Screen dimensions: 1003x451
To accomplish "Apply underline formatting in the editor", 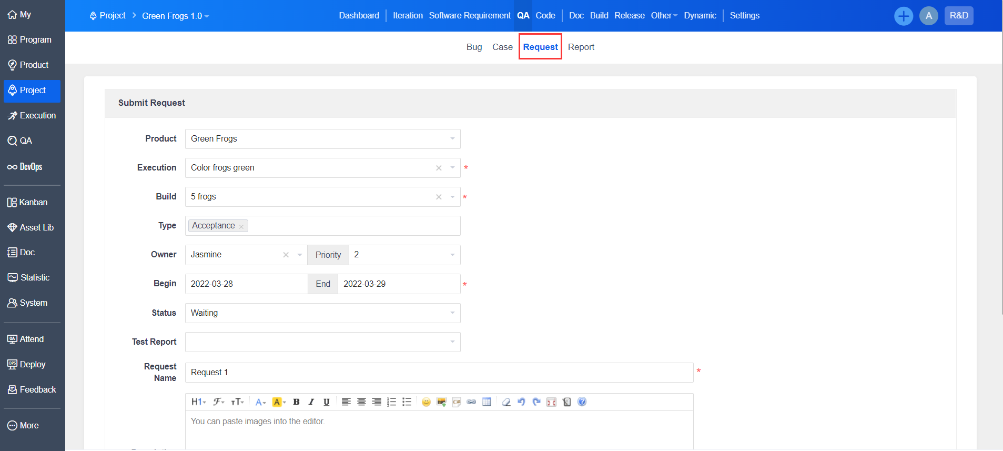I will (x=326, y=402).
